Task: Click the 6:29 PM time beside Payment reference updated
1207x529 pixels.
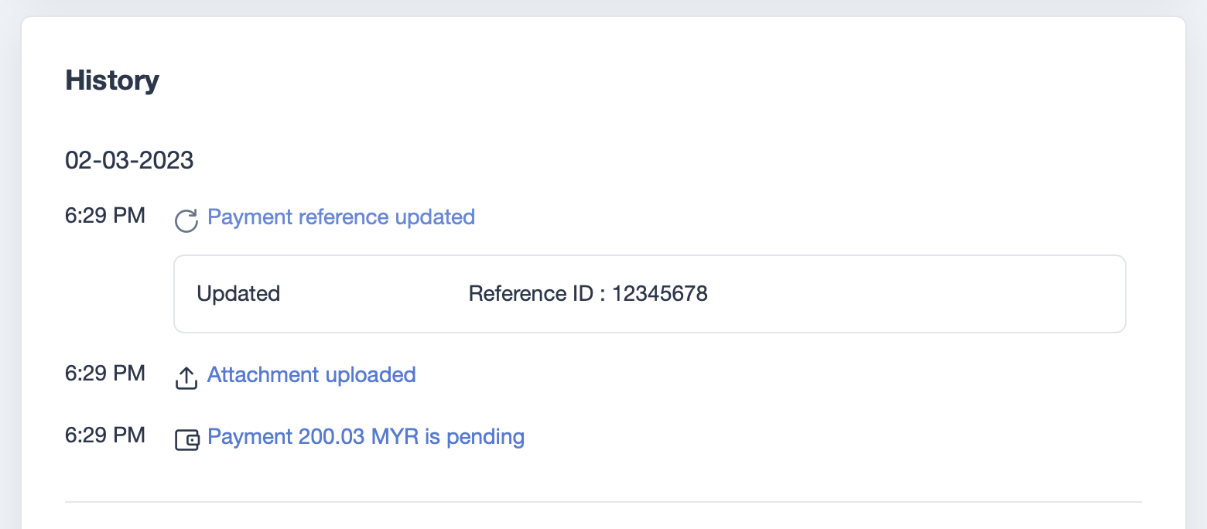Action: 105,215
